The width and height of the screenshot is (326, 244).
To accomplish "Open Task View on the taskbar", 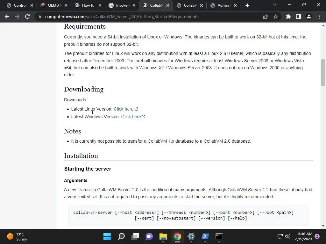I will click(135, 236).
